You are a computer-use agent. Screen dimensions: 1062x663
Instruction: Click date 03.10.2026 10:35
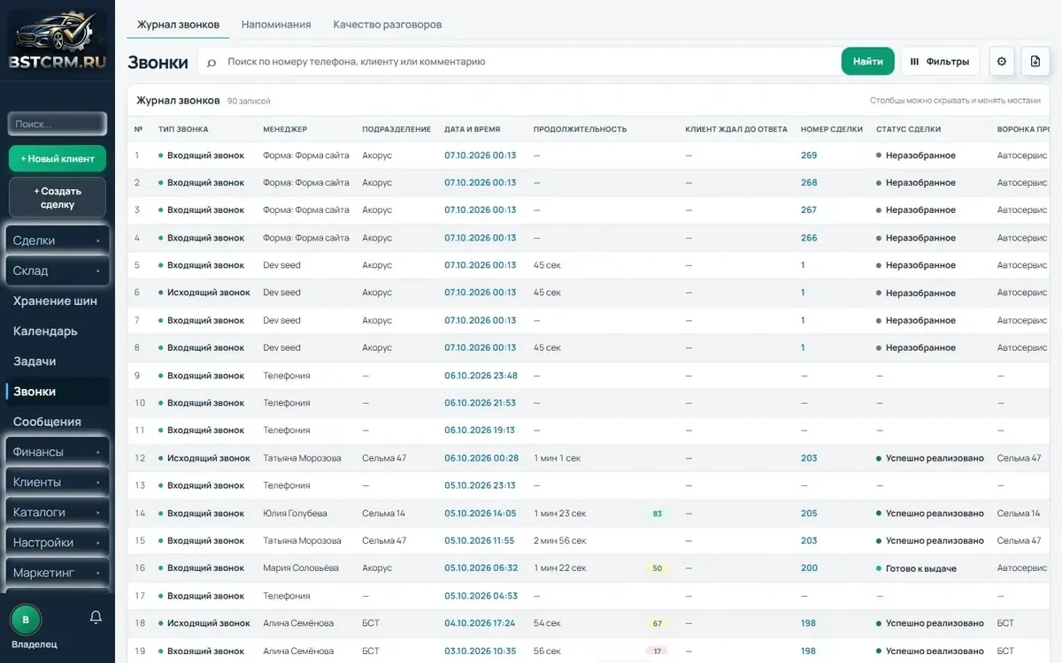click(x=480, y=652)
